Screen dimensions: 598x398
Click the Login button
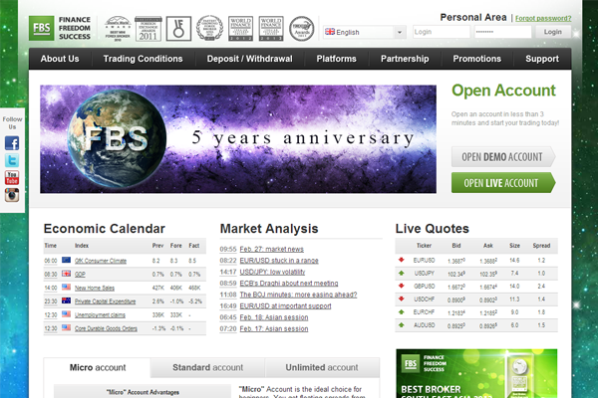tap(552, 32)
